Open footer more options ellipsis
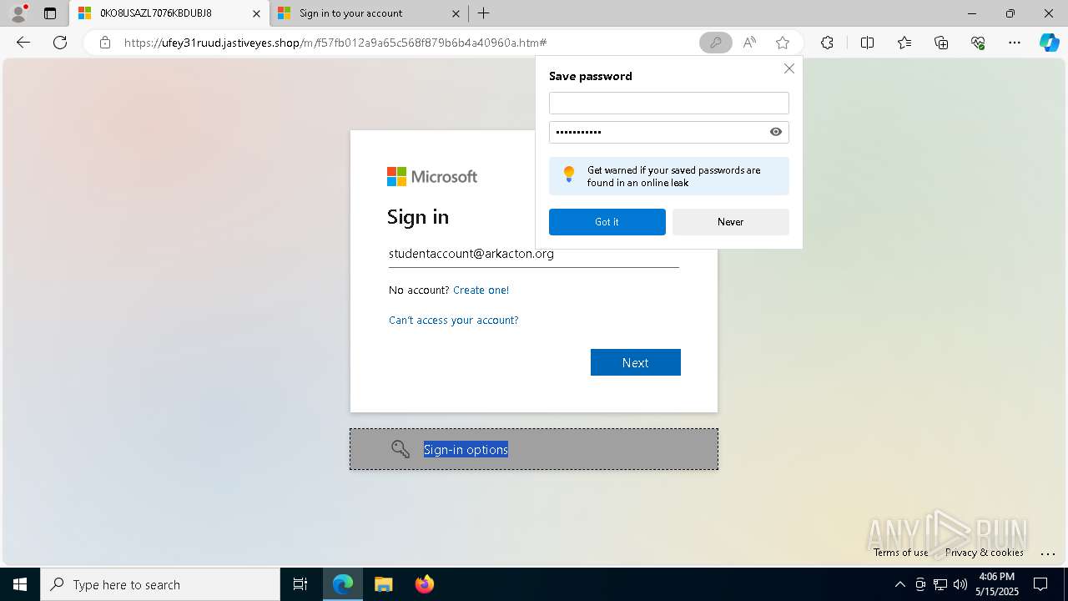 click(1049, 553)
